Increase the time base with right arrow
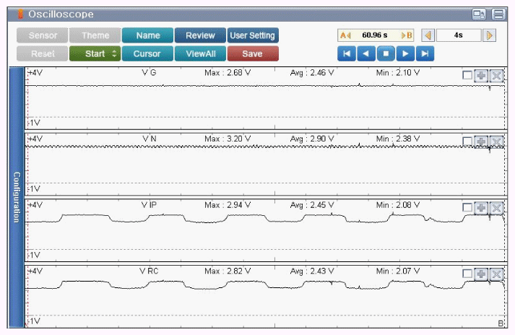This screenshot has height=335, width=515. click(490, 35)
